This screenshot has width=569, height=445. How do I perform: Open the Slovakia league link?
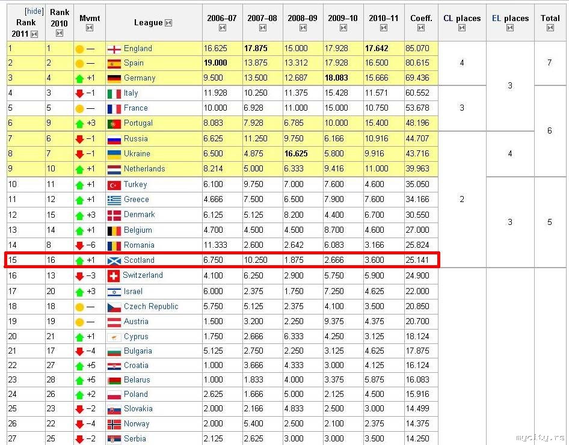point(138,409)
